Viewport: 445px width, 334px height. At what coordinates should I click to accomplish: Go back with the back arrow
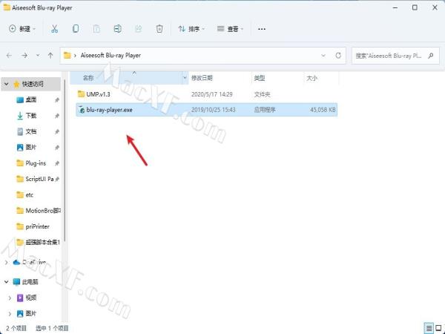[9, 56]
